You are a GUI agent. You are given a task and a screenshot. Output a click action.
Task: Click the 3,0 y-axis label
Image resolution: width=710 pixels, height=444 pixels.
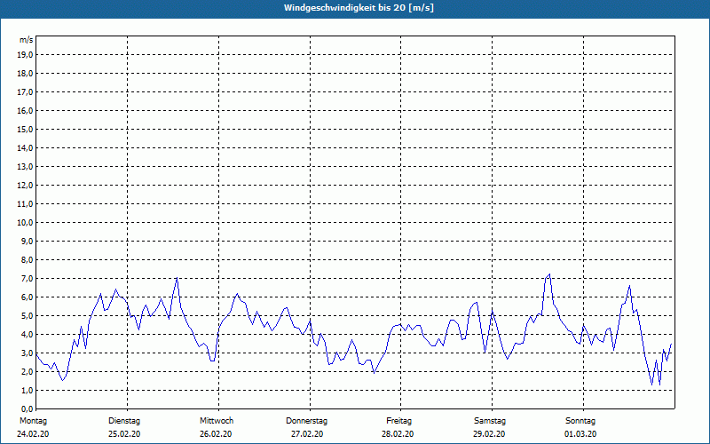[x=27, y=353]
